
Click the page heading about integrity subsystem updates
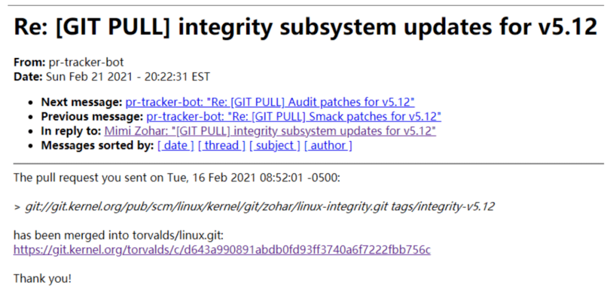click(306, 27)
